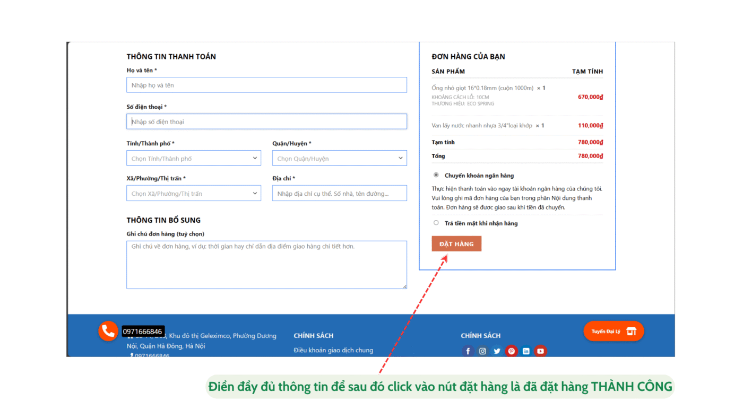
Task: Click the Họ và tên input field
Action: point(266,85)
